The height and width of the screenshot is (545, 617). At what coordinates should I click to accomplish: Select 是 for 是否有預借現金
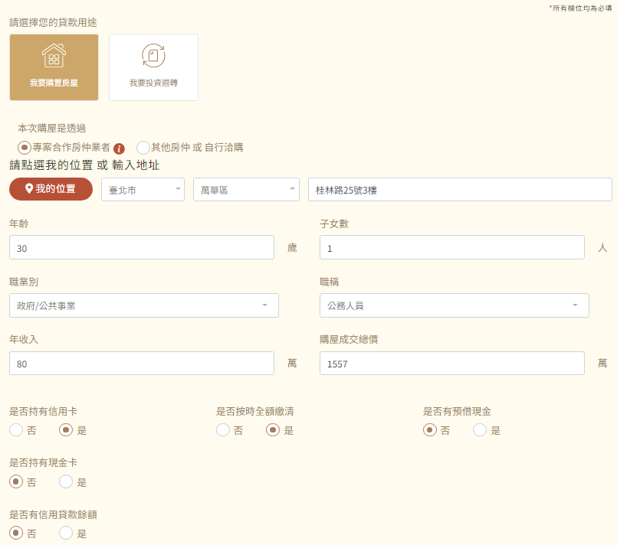[479, 430]
